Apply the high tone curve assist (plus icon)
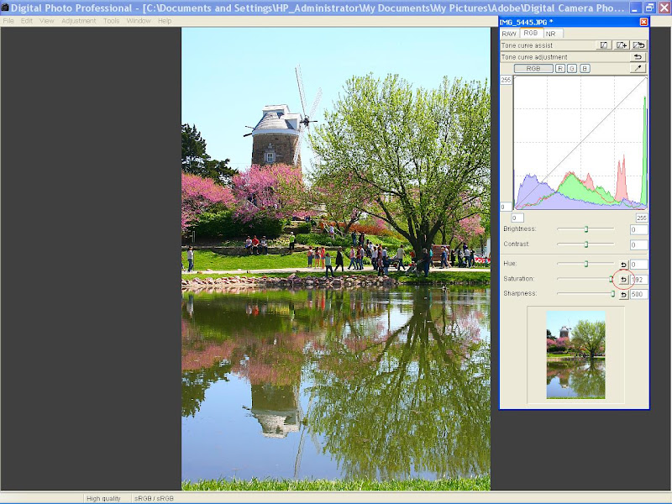 622,45
